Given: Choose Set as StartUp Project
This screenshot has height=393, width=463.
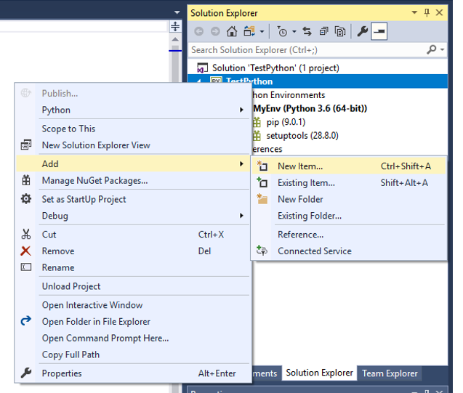Looking at the screenshot, I should tap(133, 199).
